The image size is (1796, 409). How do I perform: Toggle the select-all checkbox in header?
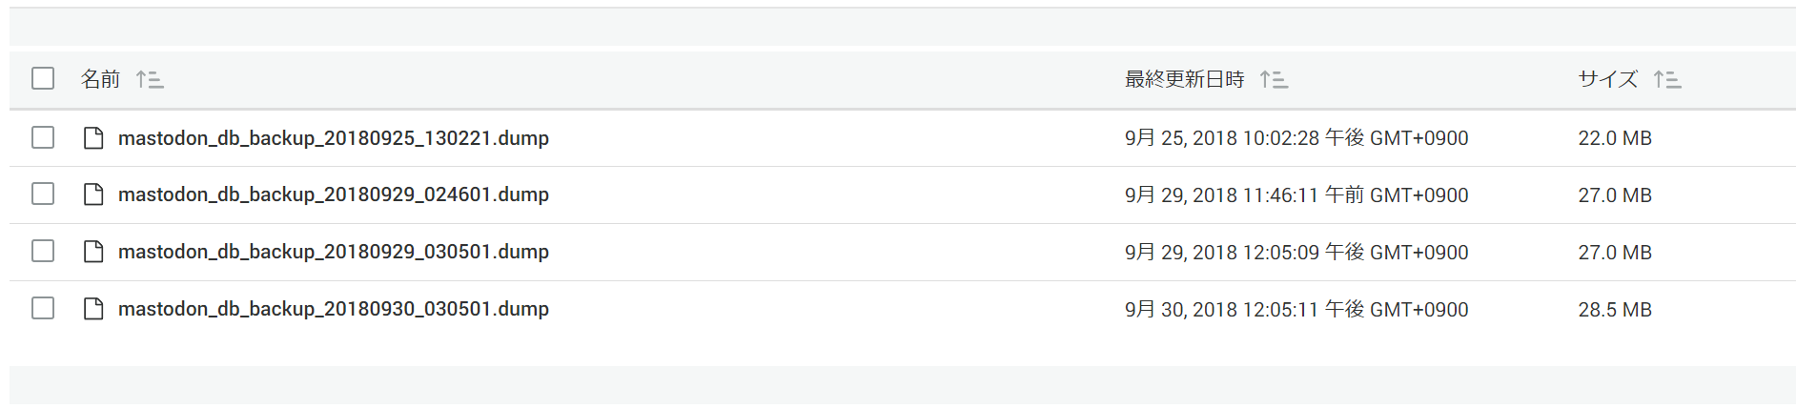click(x=43, y=78)
